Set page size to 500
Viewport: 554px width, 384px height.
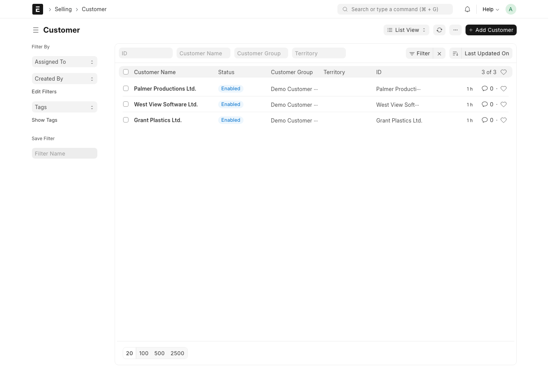pyautogui.click(x=159, y=353)
